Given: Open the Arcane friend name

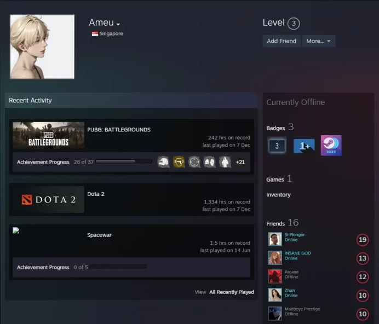Looking at the screenshot, I should (291, 272).
